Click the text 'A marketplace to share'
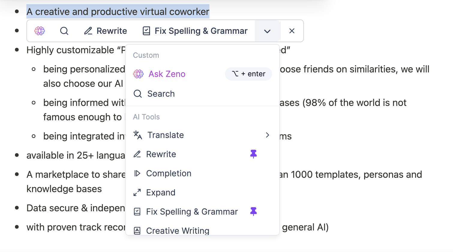Screen dimensions: 453x252 (x=76, y=174)
